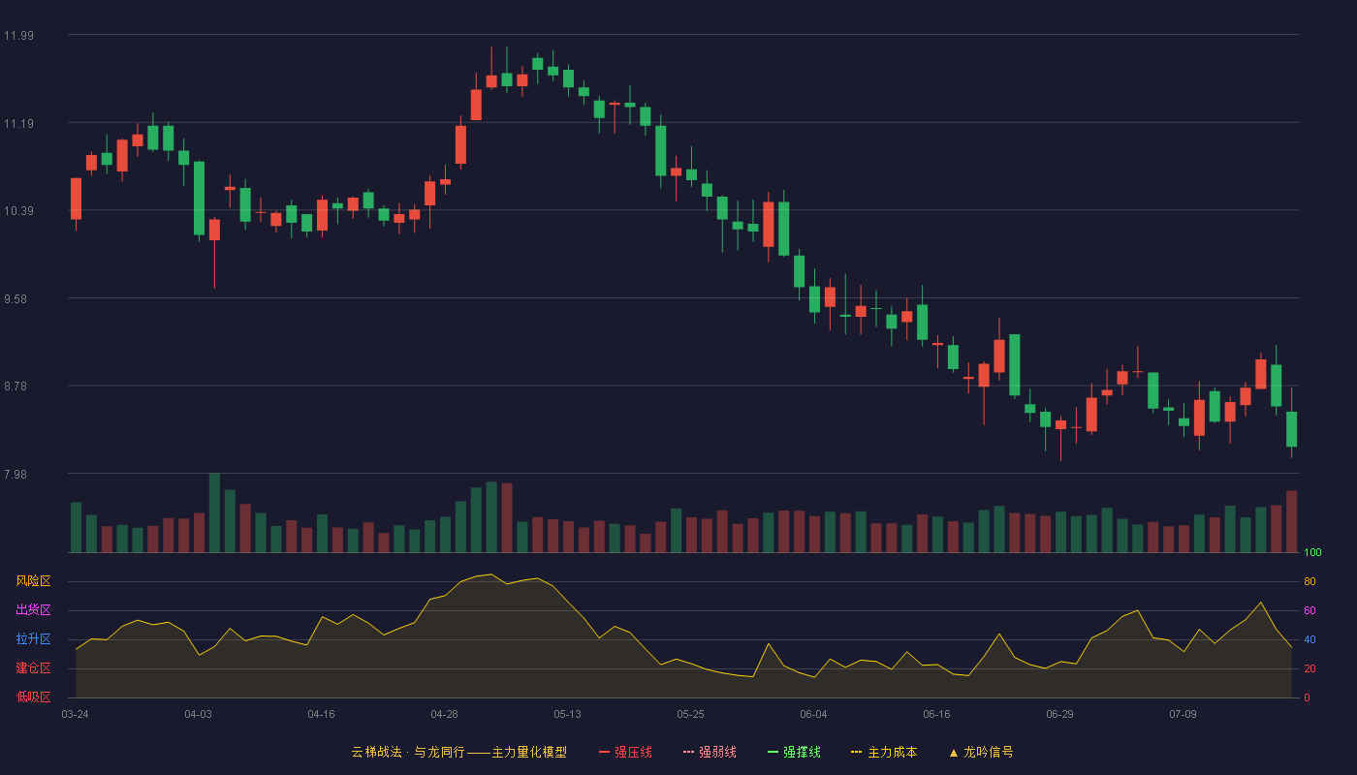Toggle the 强弱线 legend item
The height and width of the screenshot is (775, 1357).
(x=710, y=752)
